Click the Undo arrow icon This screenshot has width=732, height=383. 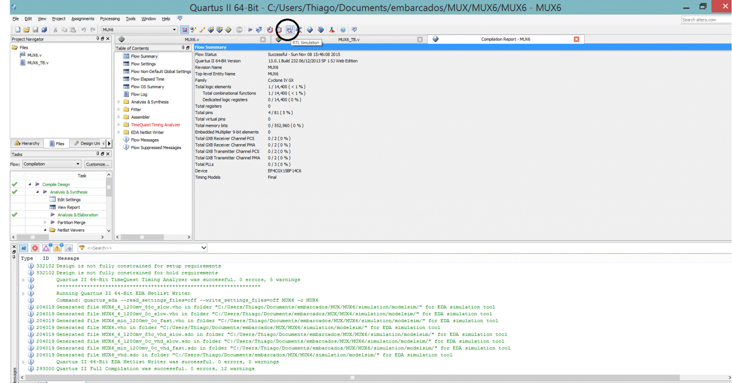83,30
